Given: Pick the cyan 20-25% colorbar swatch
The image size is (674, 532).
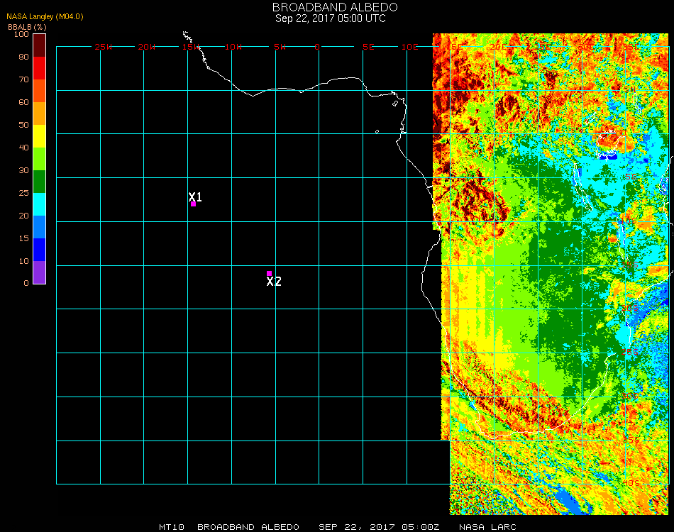Looking at the screenshot, I should [x=40, y=204].
